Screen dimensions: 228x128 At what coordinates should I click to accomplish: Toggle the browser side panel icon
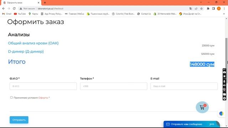click(213, 9)
